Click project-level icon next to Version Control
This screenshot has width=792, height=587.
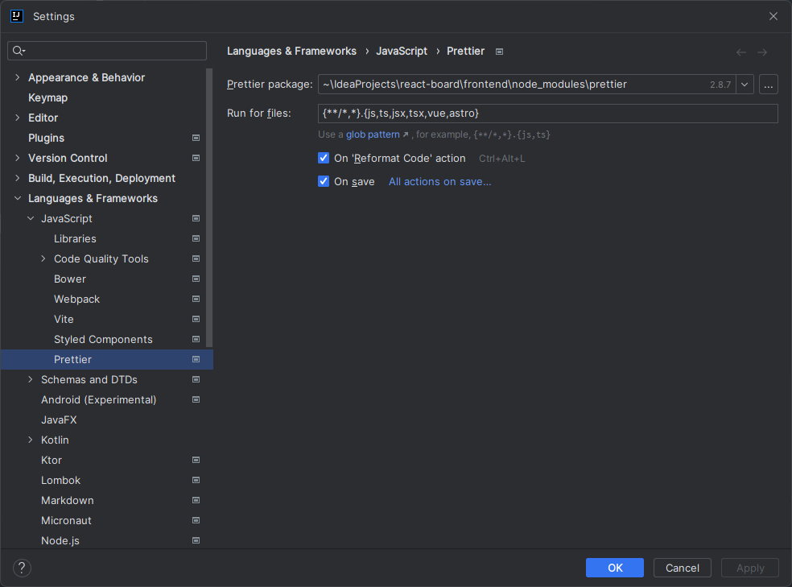tap(196, 158)
